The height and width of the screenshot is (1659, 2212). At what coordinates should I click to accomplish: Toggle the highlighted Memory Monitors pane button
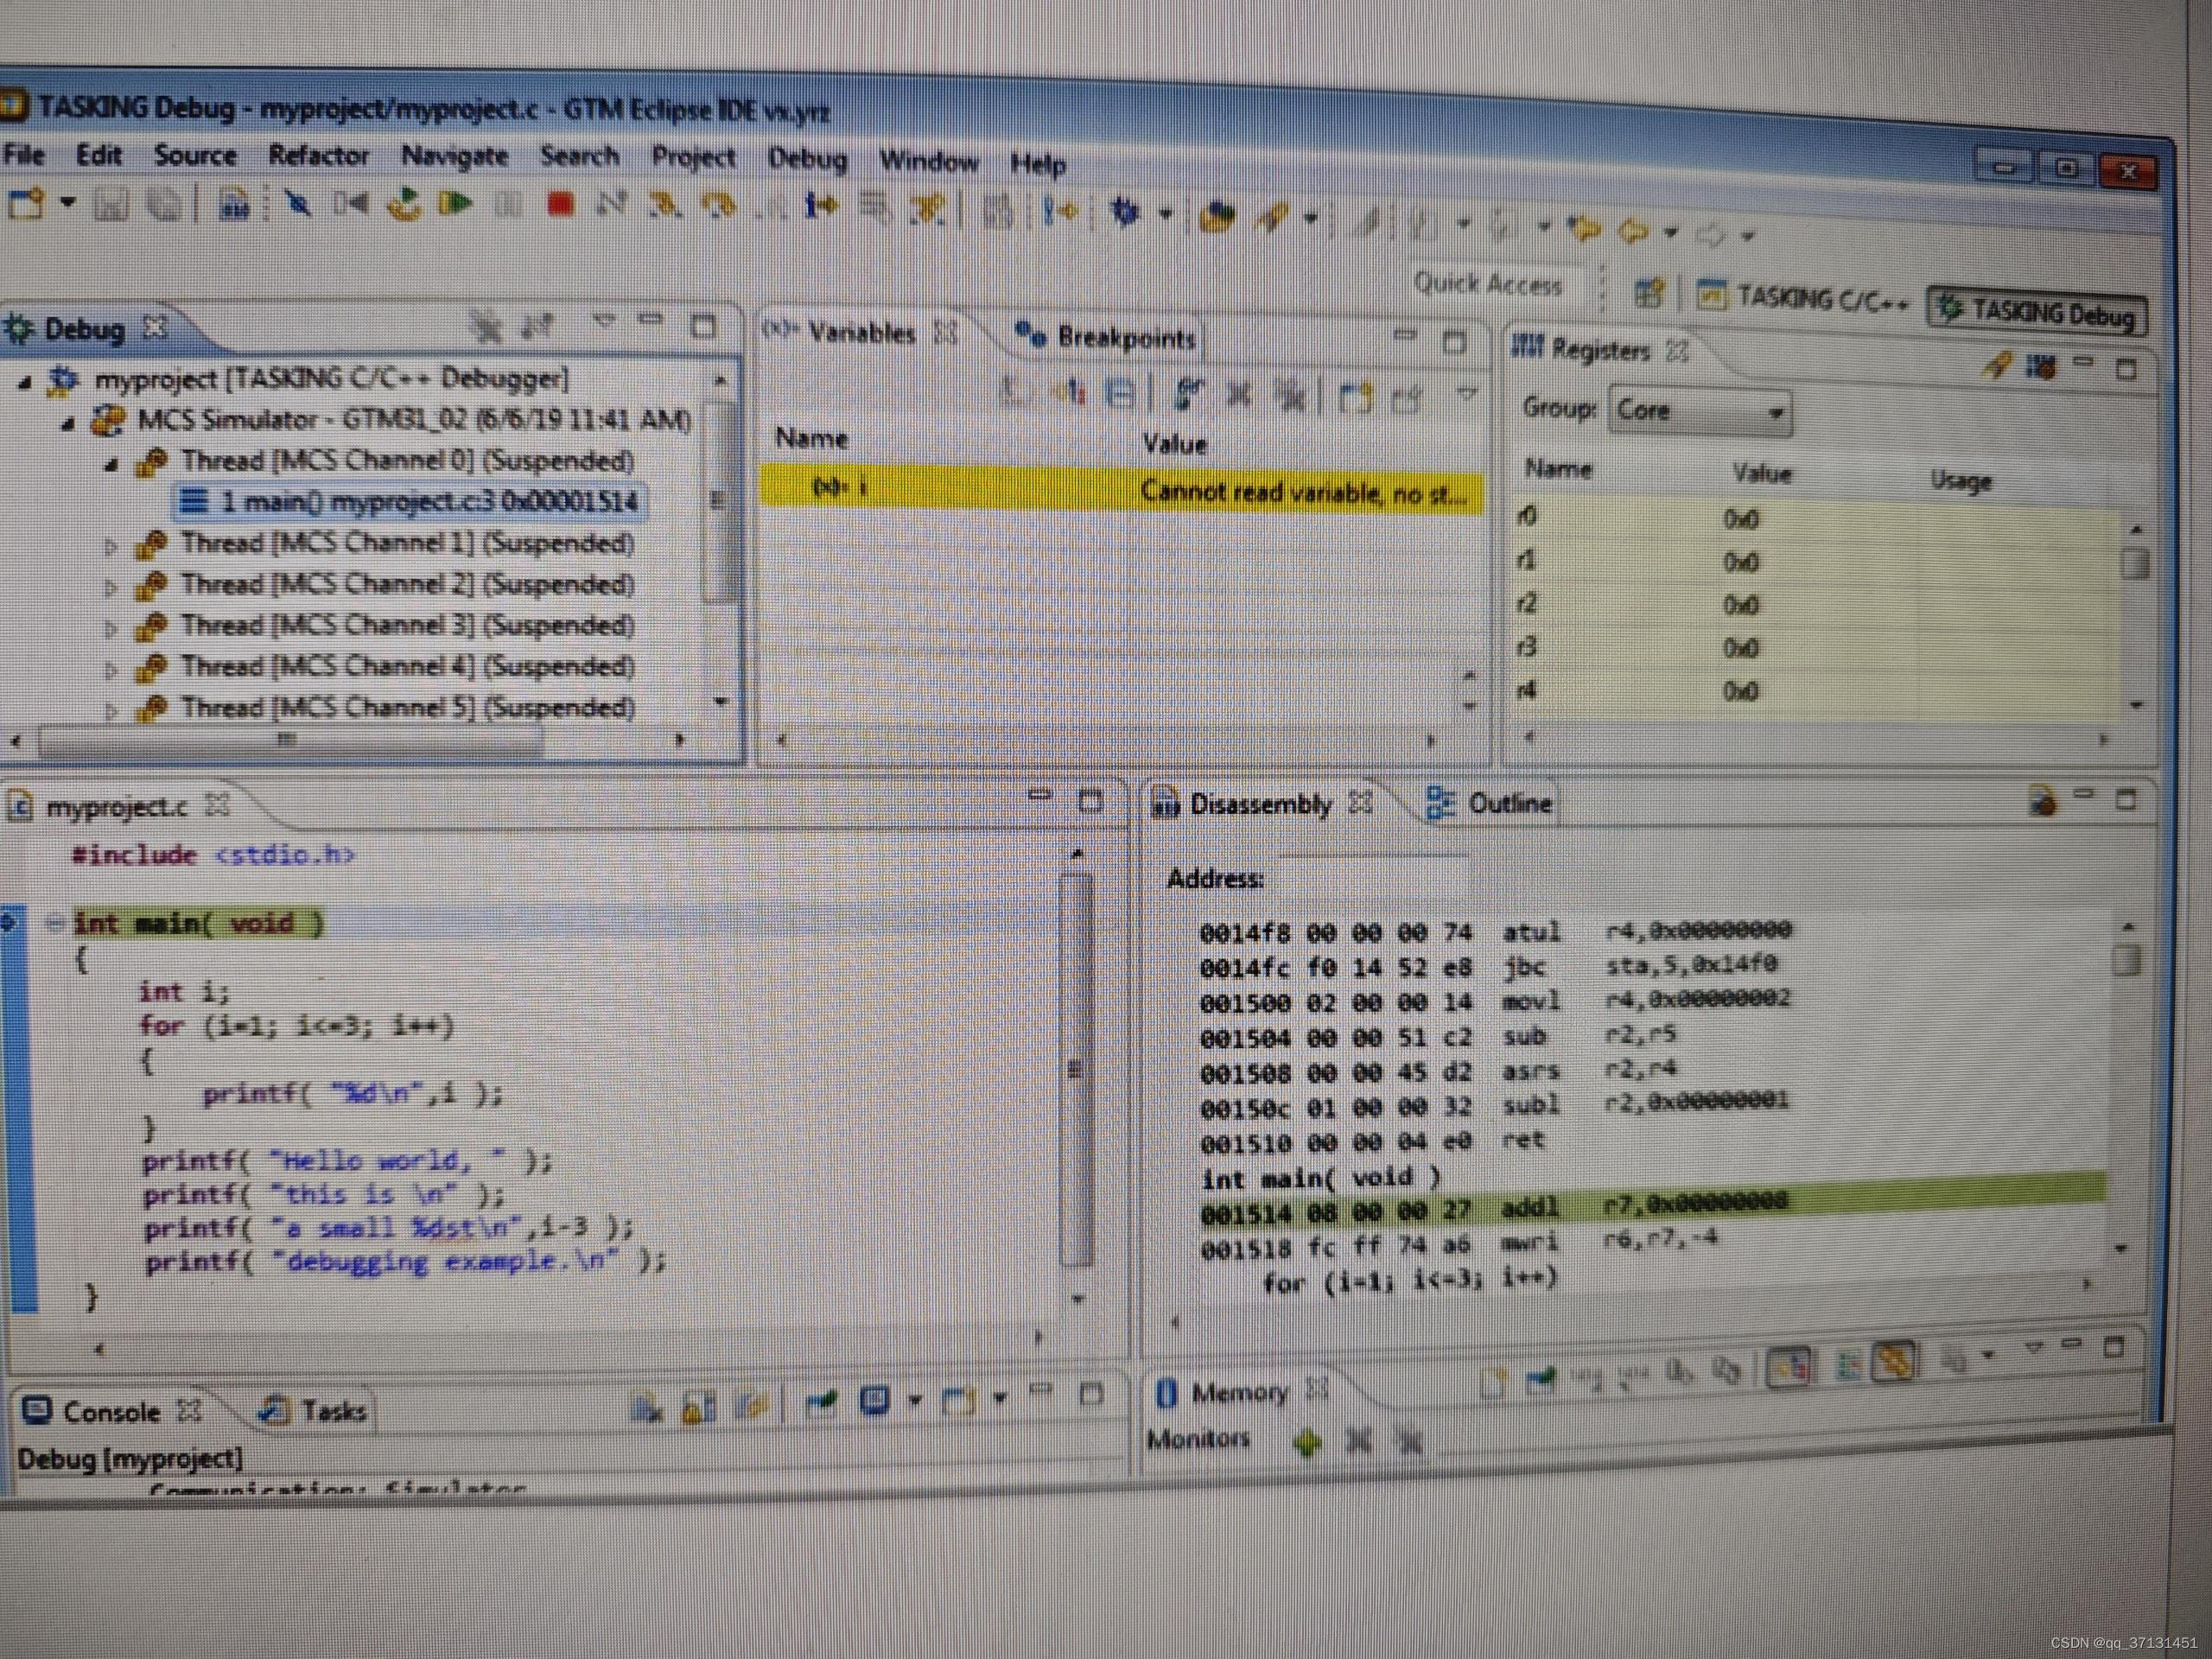pos(1789,1365)
